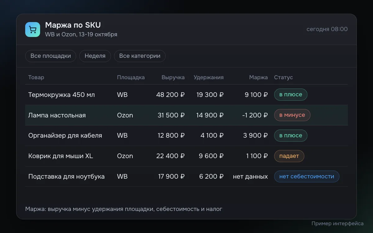Click subtitle 'WB и Ozon, 13-19 октября'
Image resolution: width=373 pixels, height=233 pixels.
pyautogui.click(x=81, y=34)
